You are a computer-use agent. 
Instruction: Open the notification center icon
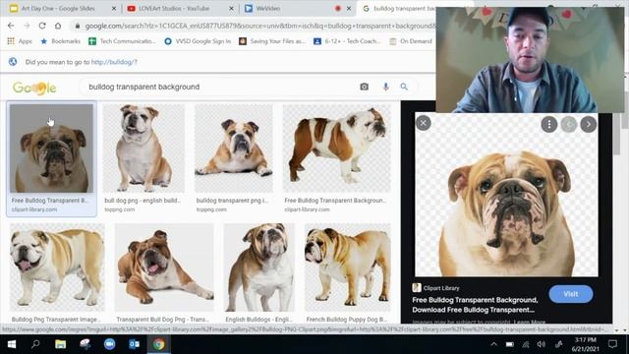tap(612, 344)
